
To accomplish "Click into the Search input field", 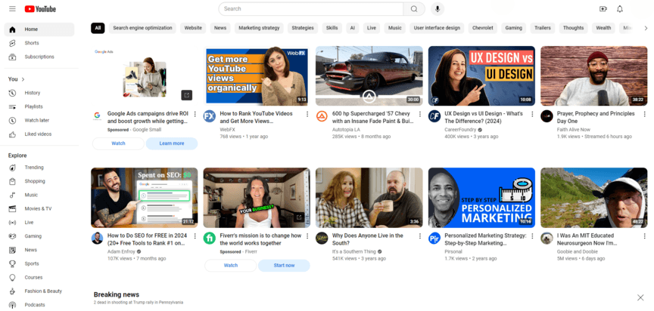I will tap(310, 9).
